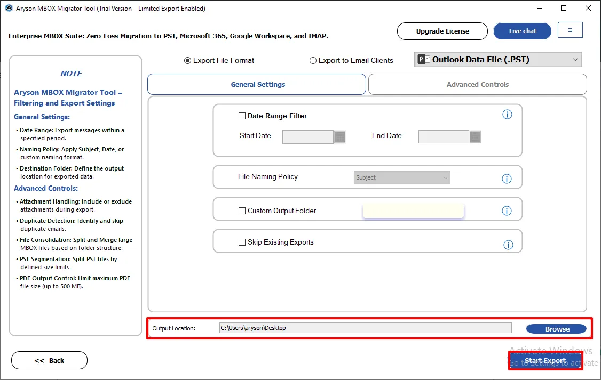Viewport: 601px width, 380px height.
Task: Enable the Skip Existing Exports checkbox
Action: (x=242, y=242)
